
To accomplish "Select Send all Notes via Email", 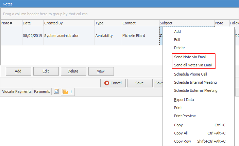I will pos(199,65).
